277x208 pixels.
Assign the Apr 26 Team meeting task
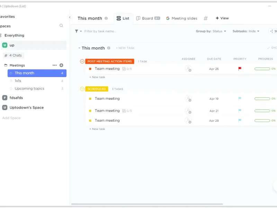pyautogui.click(x=188, y=69)
